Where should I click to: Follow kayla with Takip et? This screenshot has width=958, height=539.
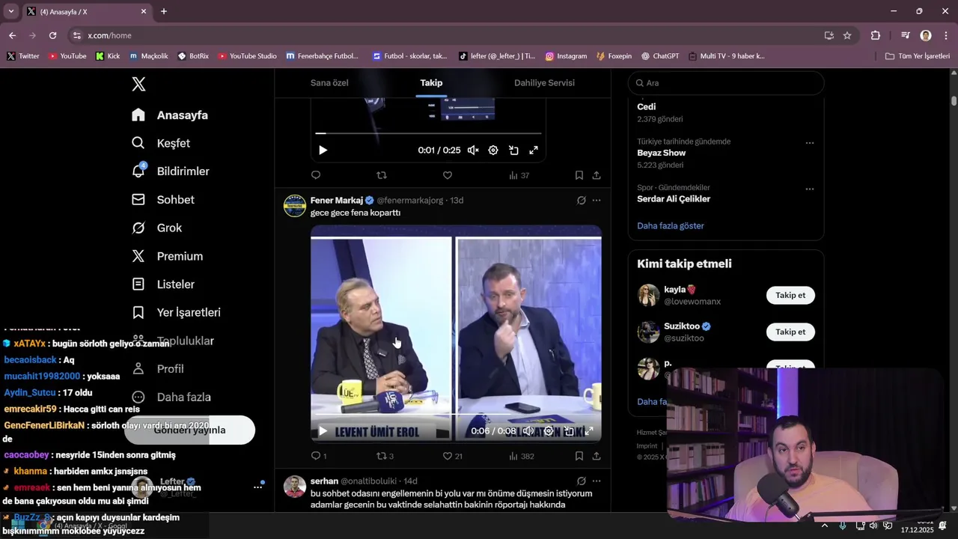tap(790, 296)
